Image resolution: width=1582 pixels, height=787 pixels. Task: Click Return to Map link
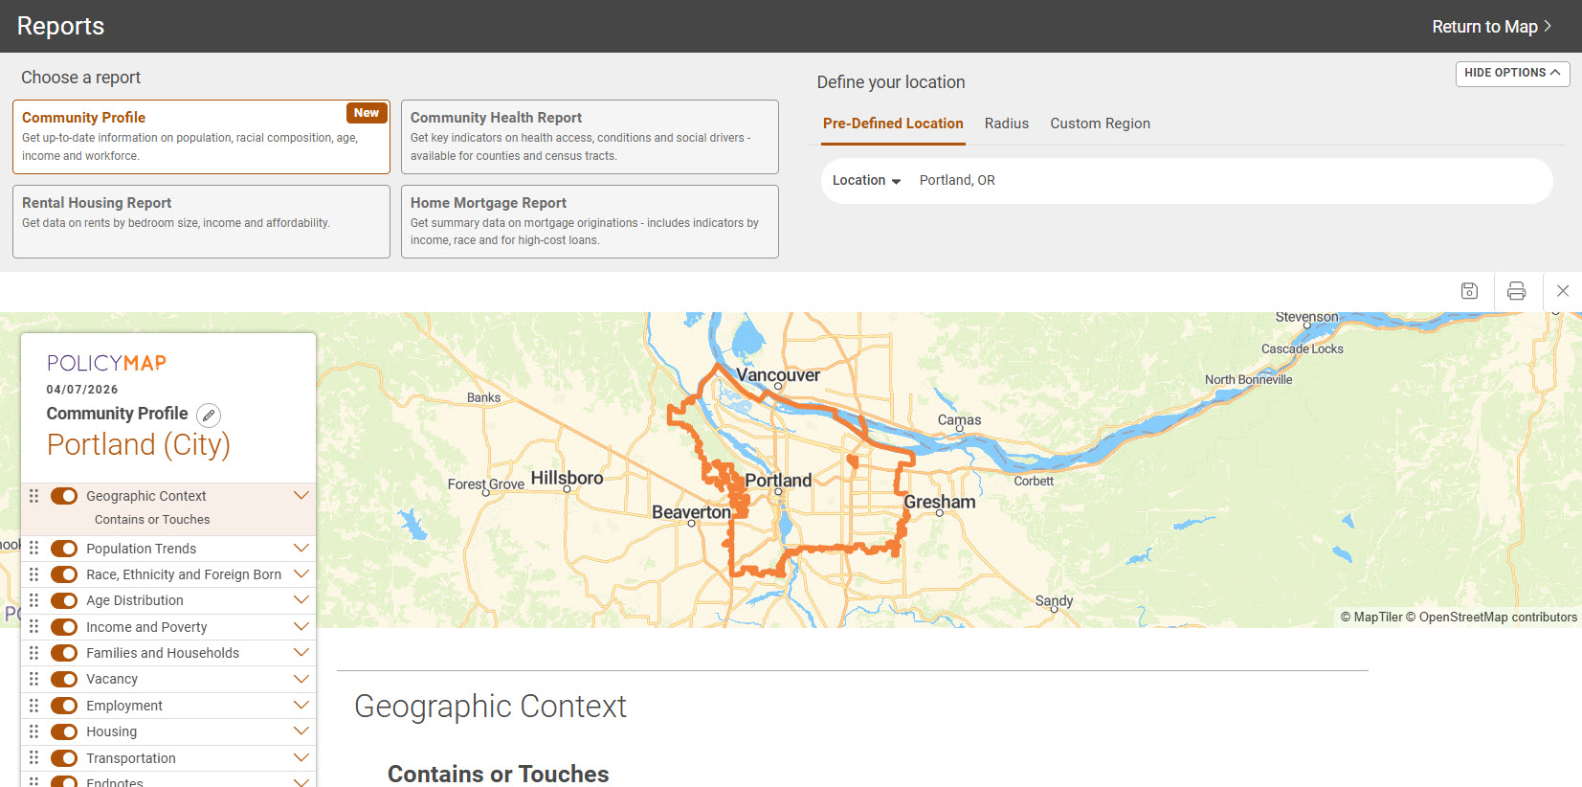click(x=1490, y=27)
